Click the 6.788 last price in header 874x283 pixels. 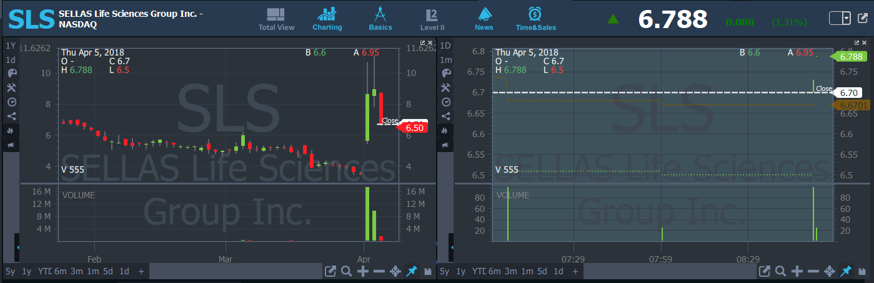[672, 19]
